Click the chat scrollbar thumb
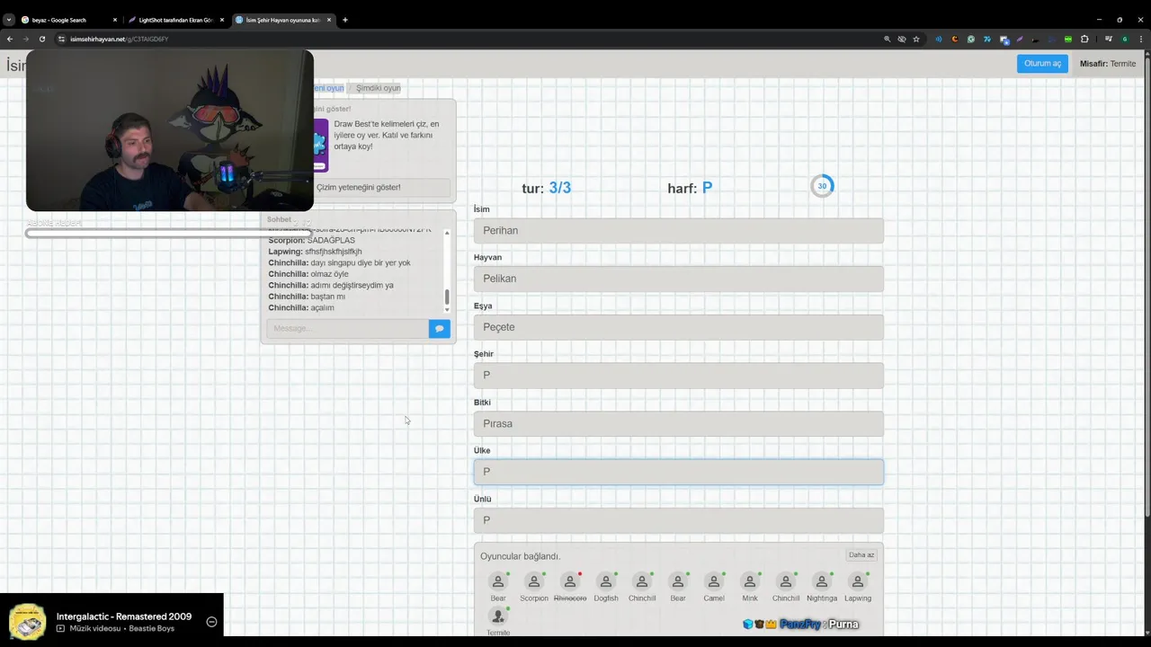1151x647 pixels. pos(447,297)
